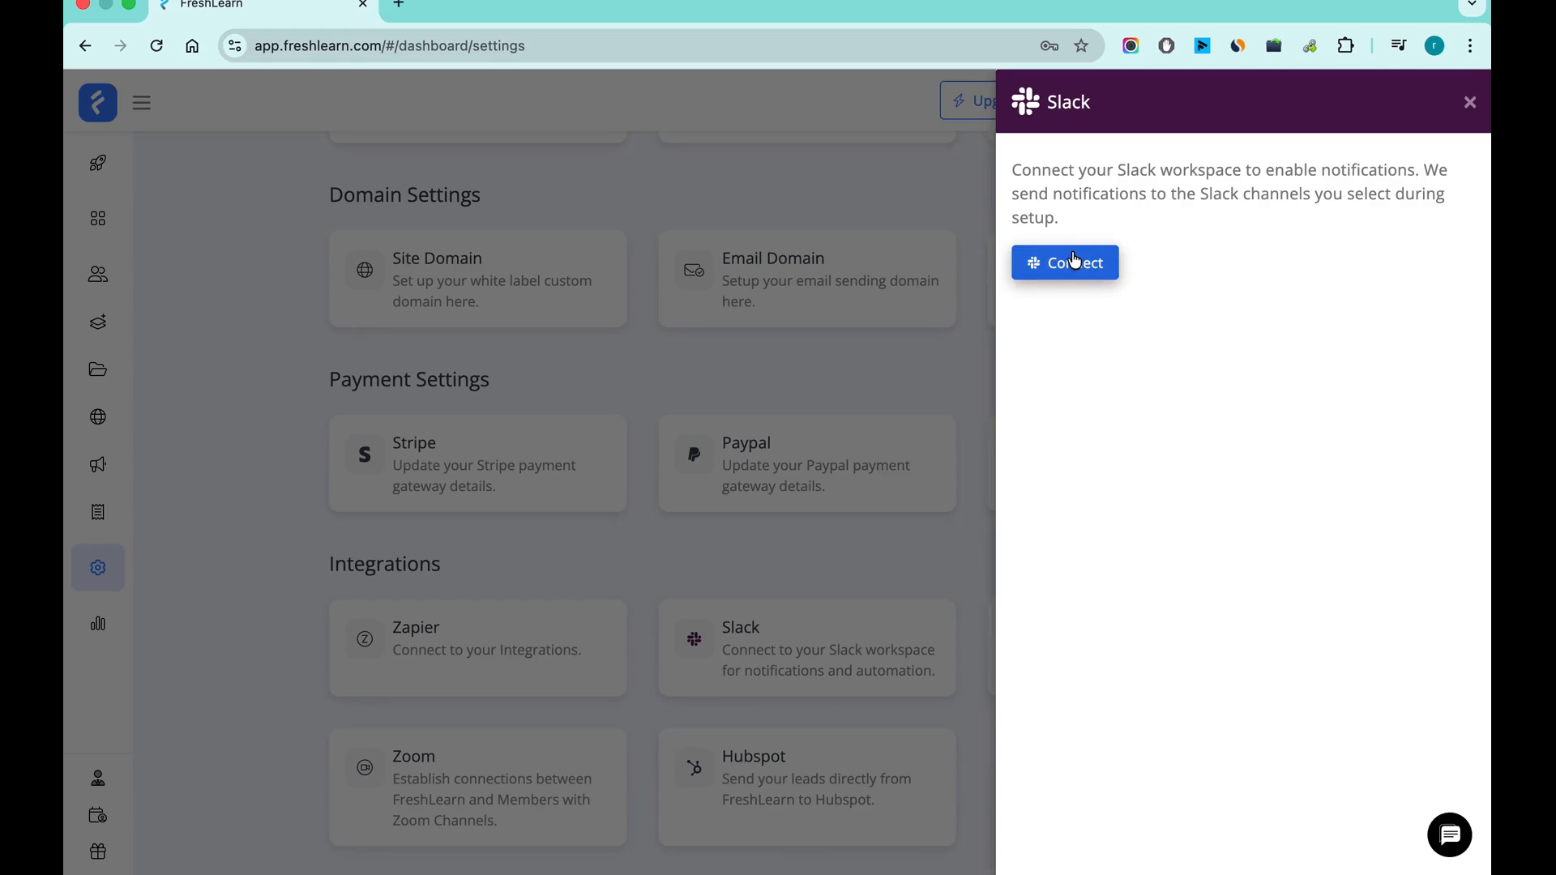Image resolution: width=1556 pixels, height=875 pixels.
Task: Open the folder icon in sidebar
Action: [x=98, y=369]
